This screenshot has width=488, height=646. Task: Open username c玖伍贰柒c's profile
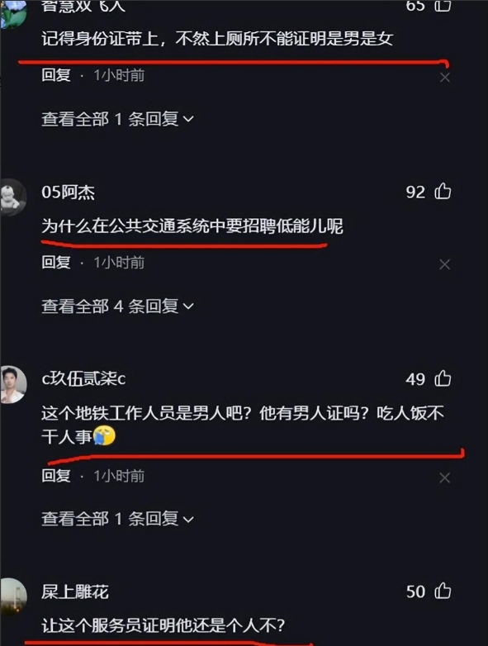tap(83, 378)
